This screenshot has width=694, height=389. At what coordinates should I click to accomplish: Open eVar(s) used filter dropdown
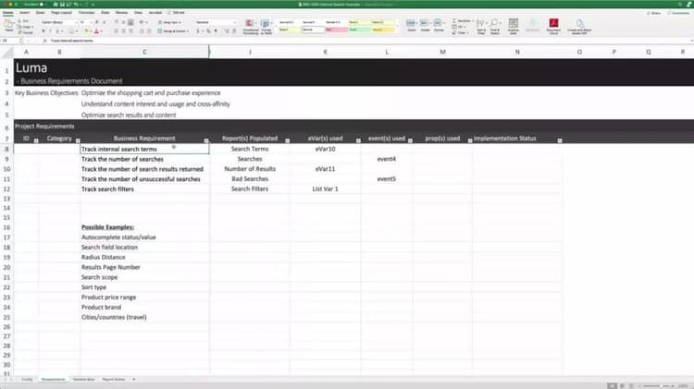coord(358,140)
